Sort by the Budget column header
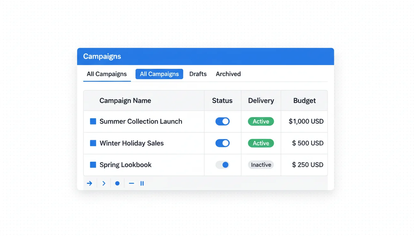The width and height of the screenshot is (414, 236). coord(304,100)
